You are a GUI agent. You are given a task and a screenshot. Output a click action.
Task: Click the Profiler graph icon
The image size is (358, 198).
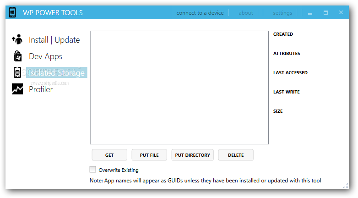17,89
